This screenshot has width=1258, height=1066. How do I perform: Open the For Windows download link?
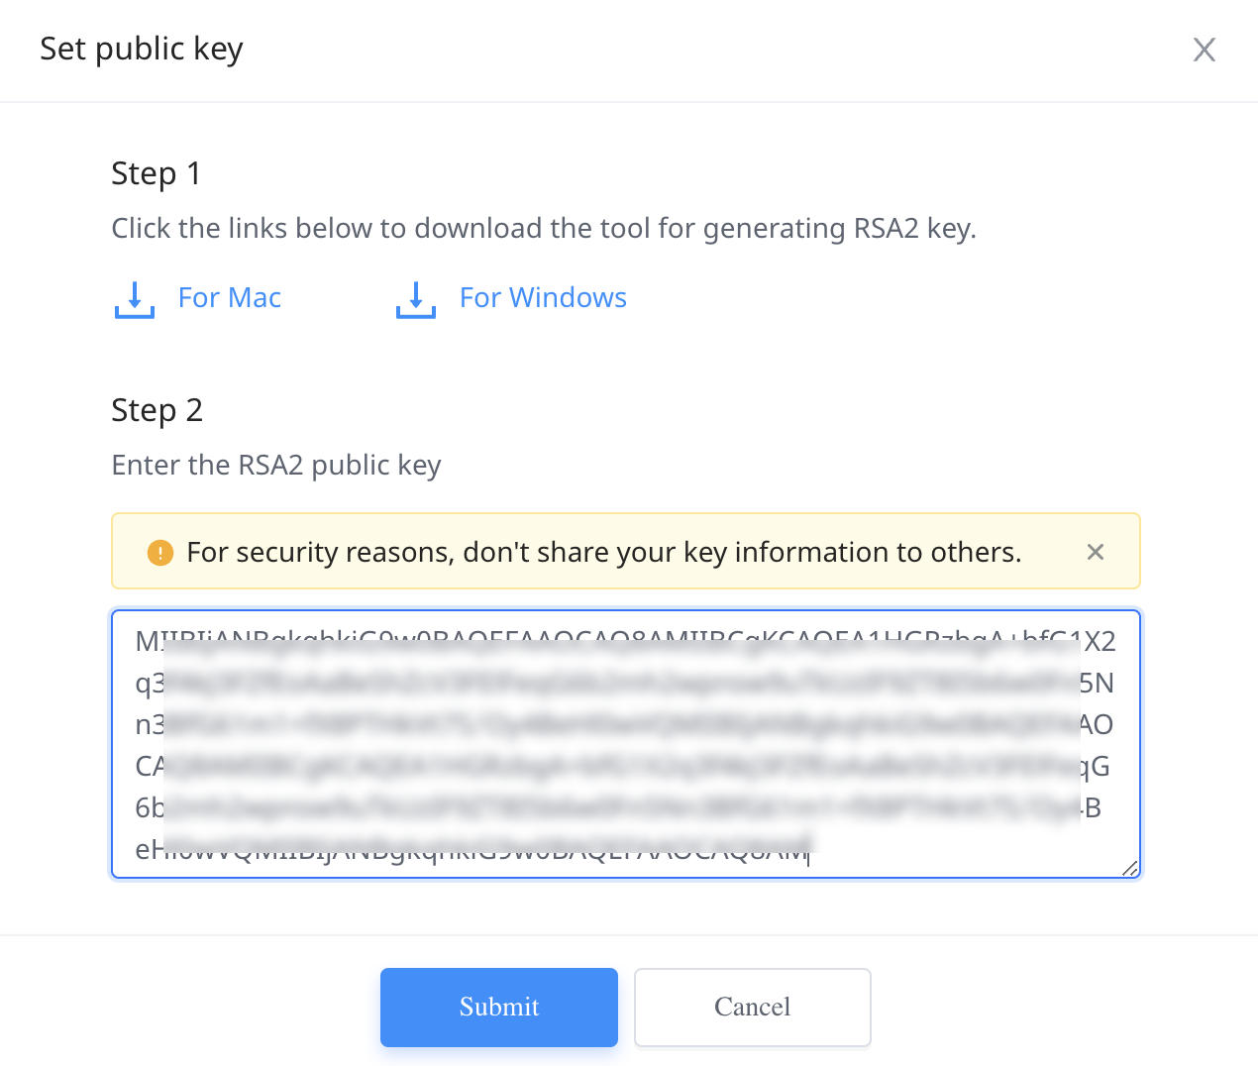click(x=543, y=298)
